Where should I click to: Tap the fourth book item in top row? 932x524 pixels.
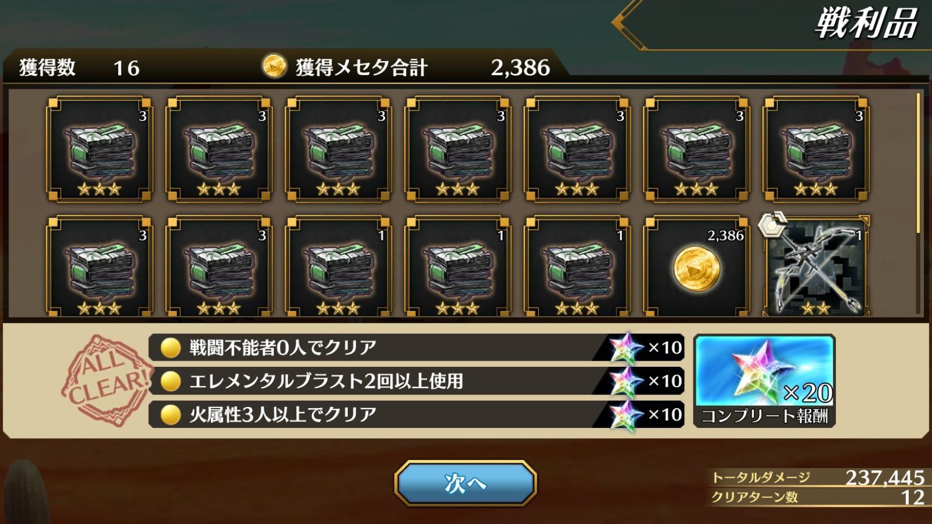coord(458,149)
